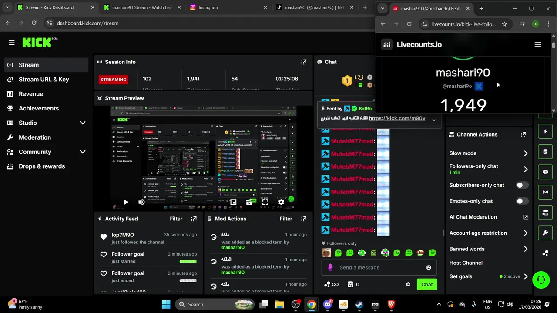Open Livecounts.io hamburger menu
The height and width of the screenshot is (313, 557).
pyautogui.click(x=538, y=44)
